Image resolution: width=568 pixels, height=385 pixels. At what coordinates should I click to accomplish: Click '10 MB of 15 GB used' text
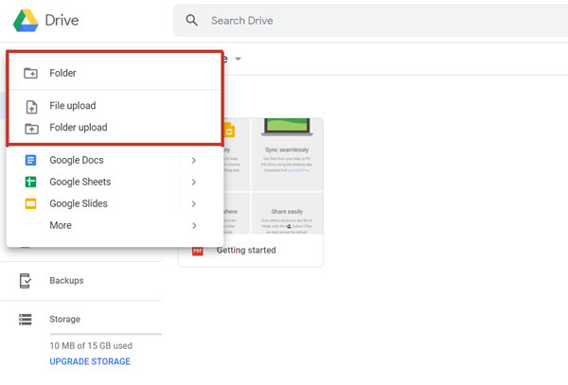coord(91,346)
